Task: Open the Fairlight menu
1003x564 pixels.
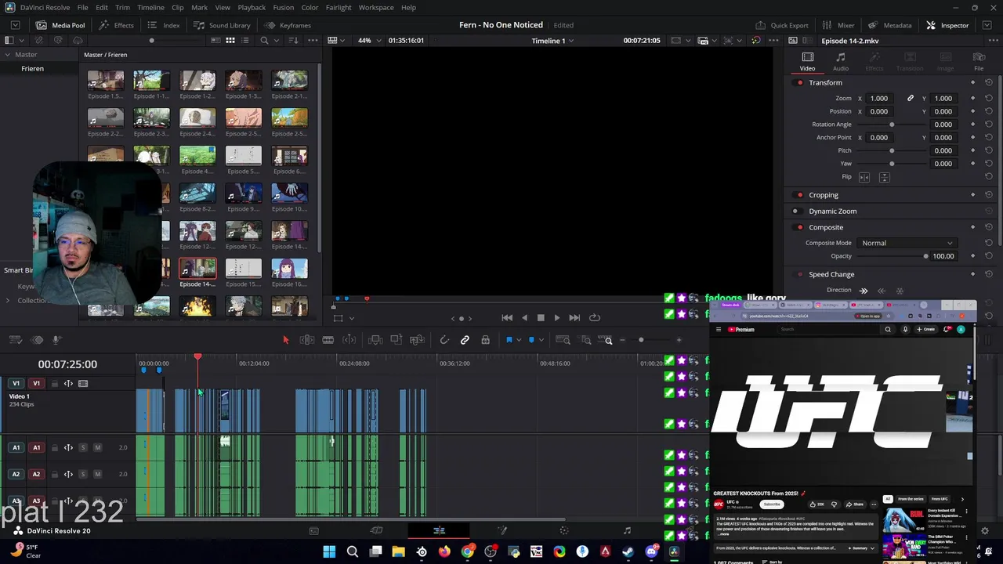Action: click(x=339, y=8)
